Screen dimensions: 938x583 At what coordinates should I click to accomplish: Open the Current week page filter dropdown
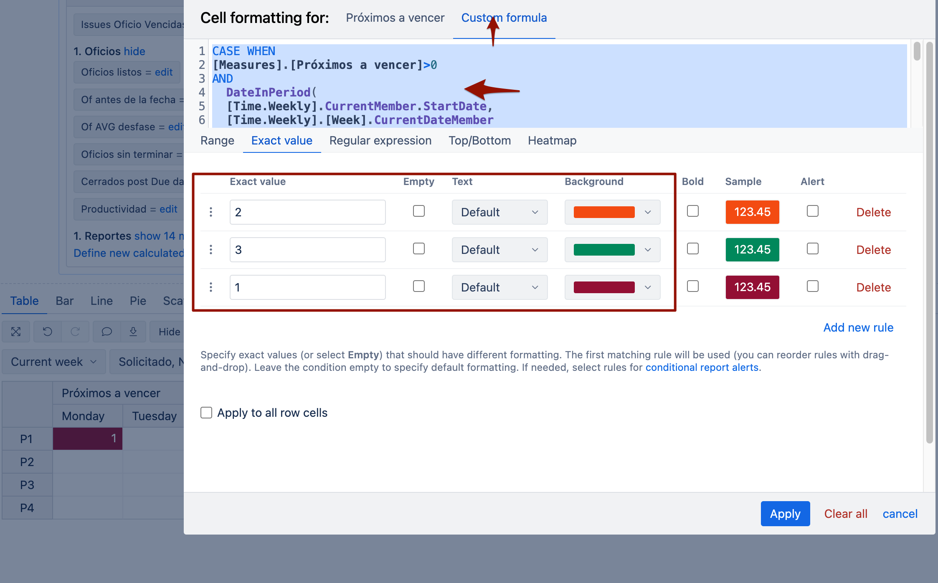[54, 362]
